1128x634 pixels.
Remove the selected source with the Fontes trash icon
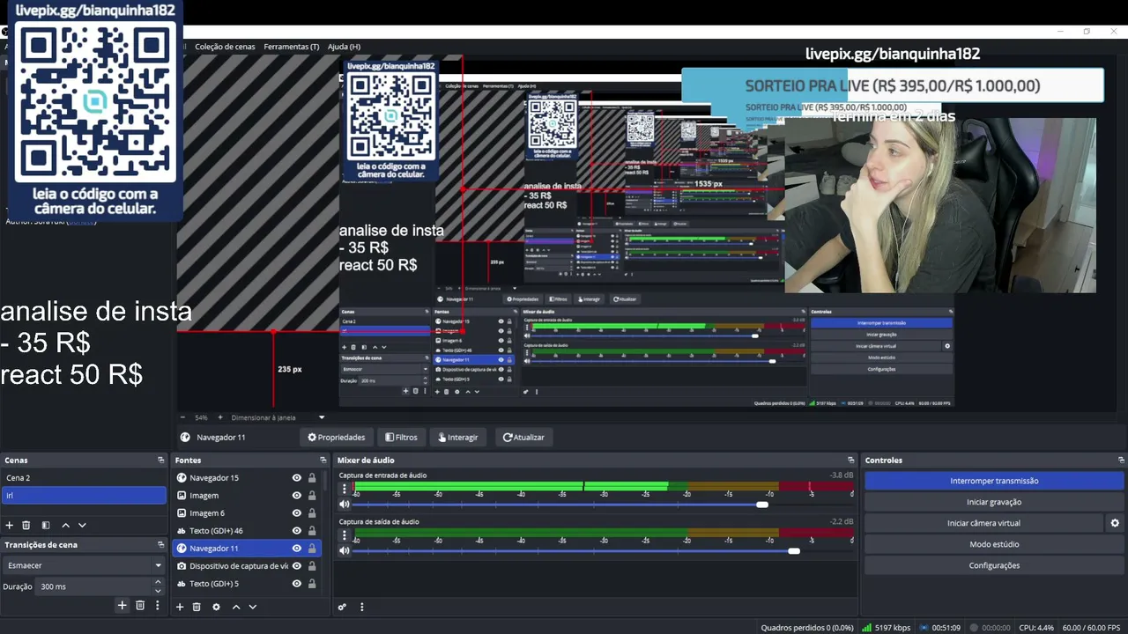(x=197, y=607)
